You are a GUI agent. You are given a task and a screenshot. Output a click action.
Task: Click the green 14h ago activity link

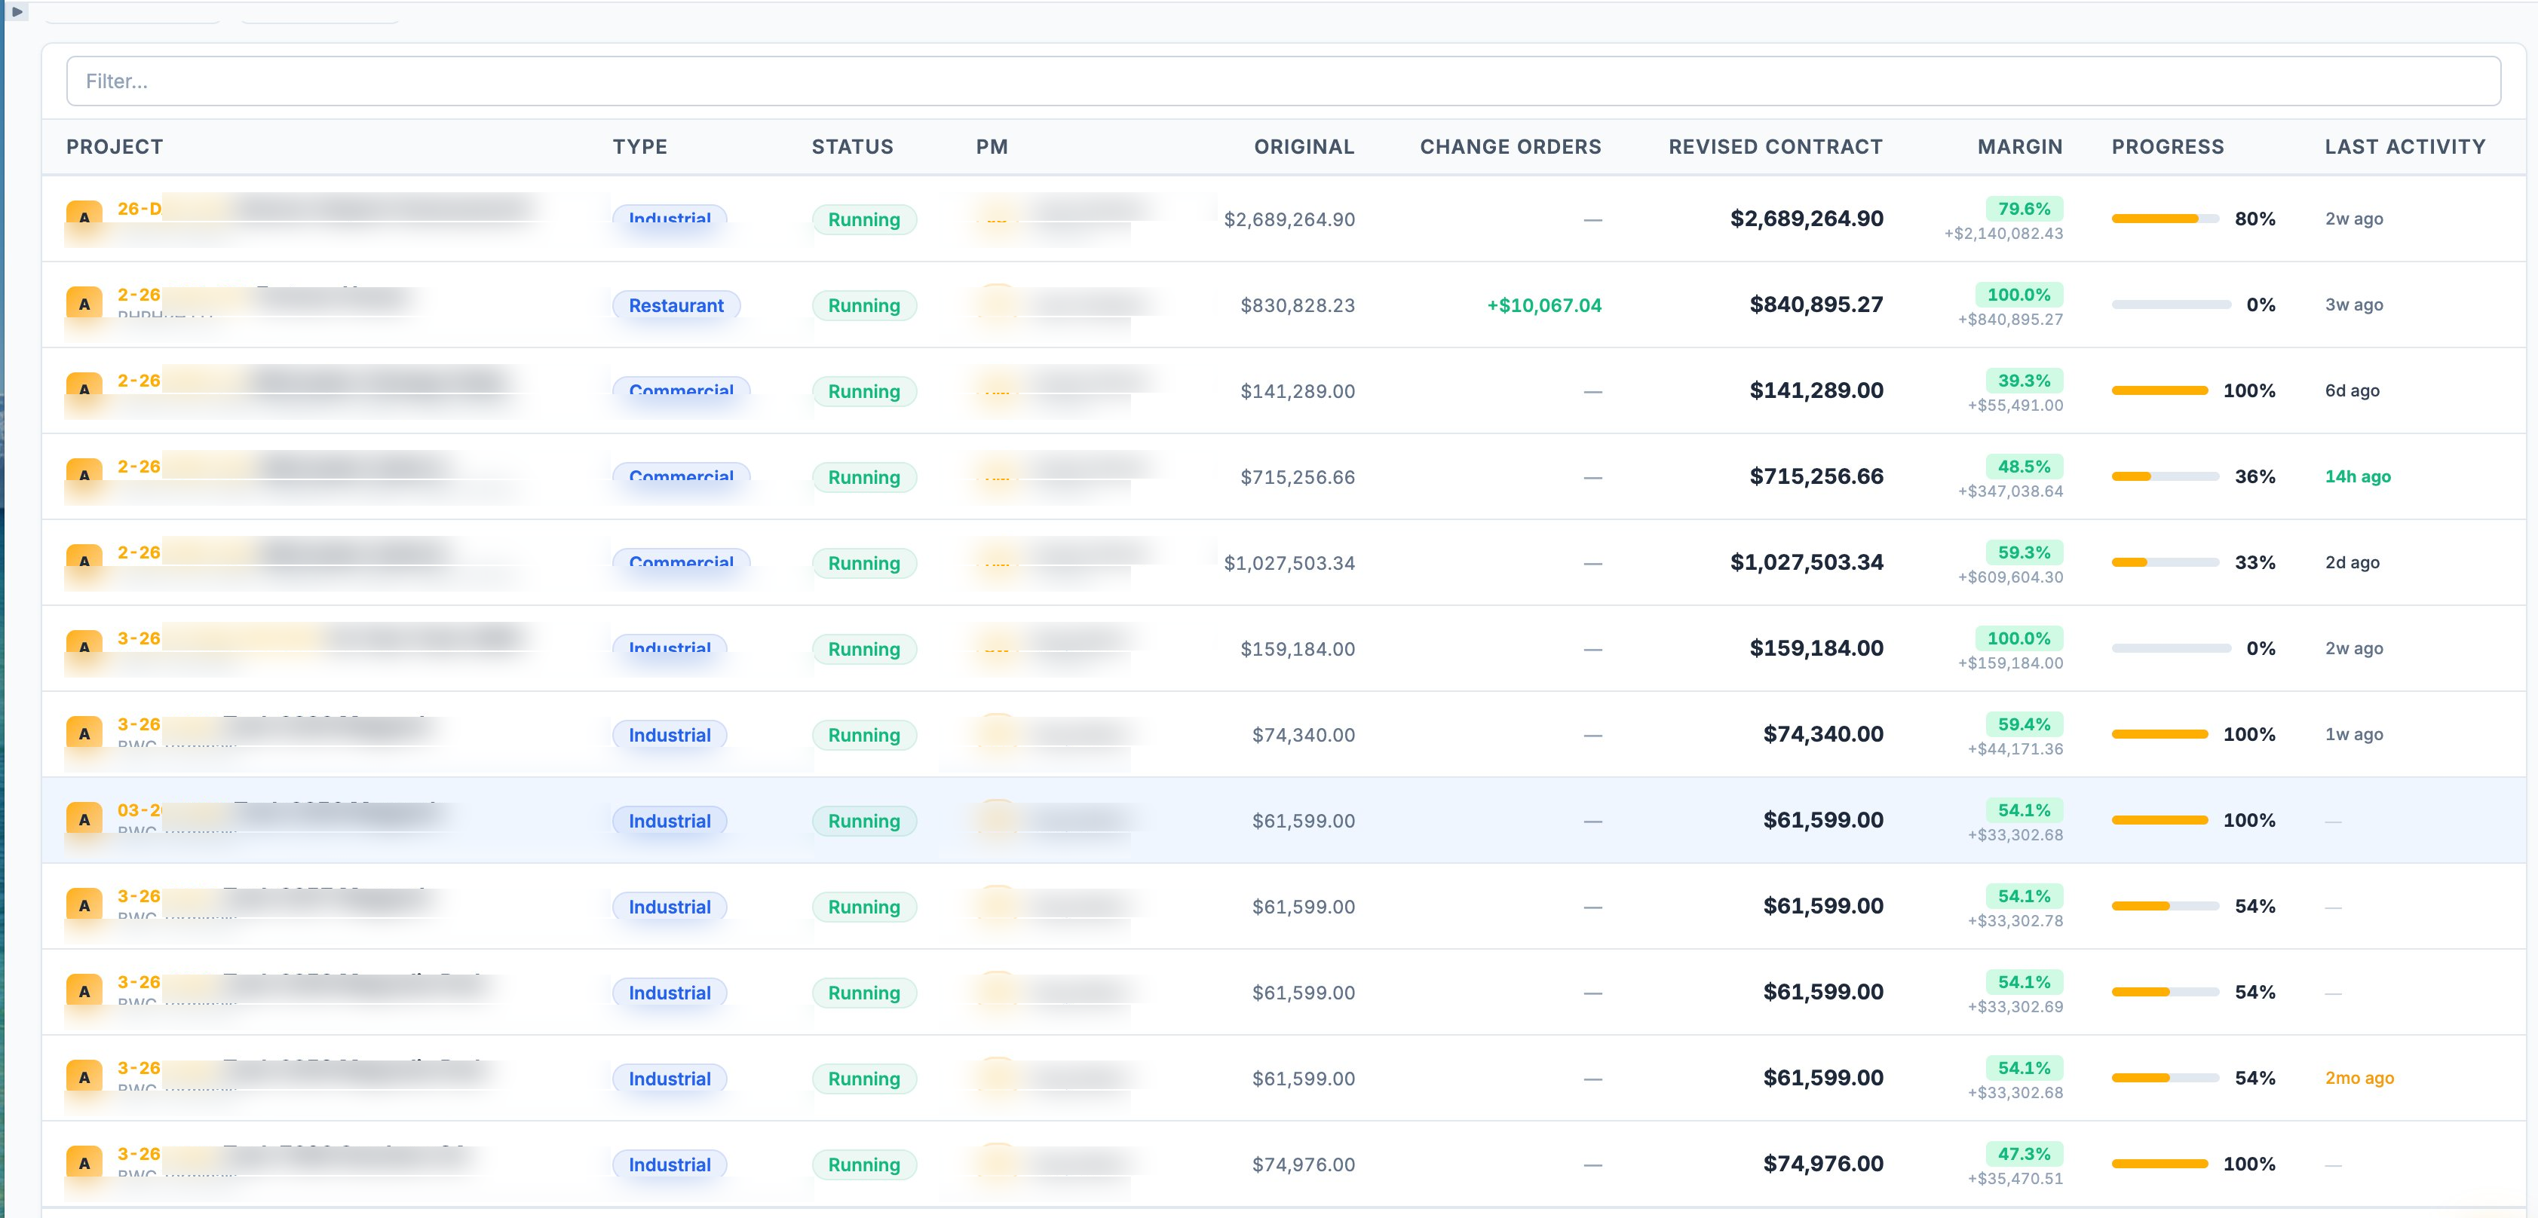pos(2358,476)
